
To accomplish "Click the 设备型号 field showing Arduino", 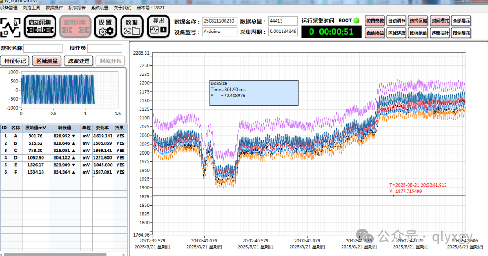I will 220,32.
